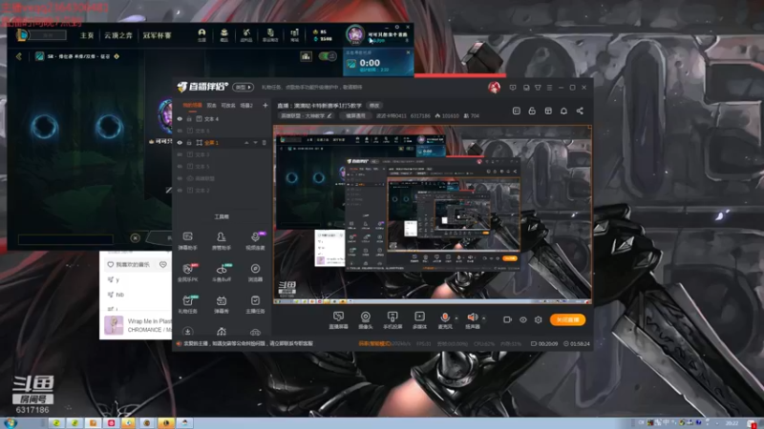Toggle visibility eye of 文本 5 source

(180, 166)
